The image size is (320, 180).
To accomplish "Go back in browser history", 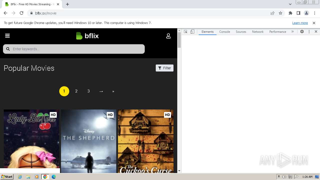I will click(x=5, y=13).
